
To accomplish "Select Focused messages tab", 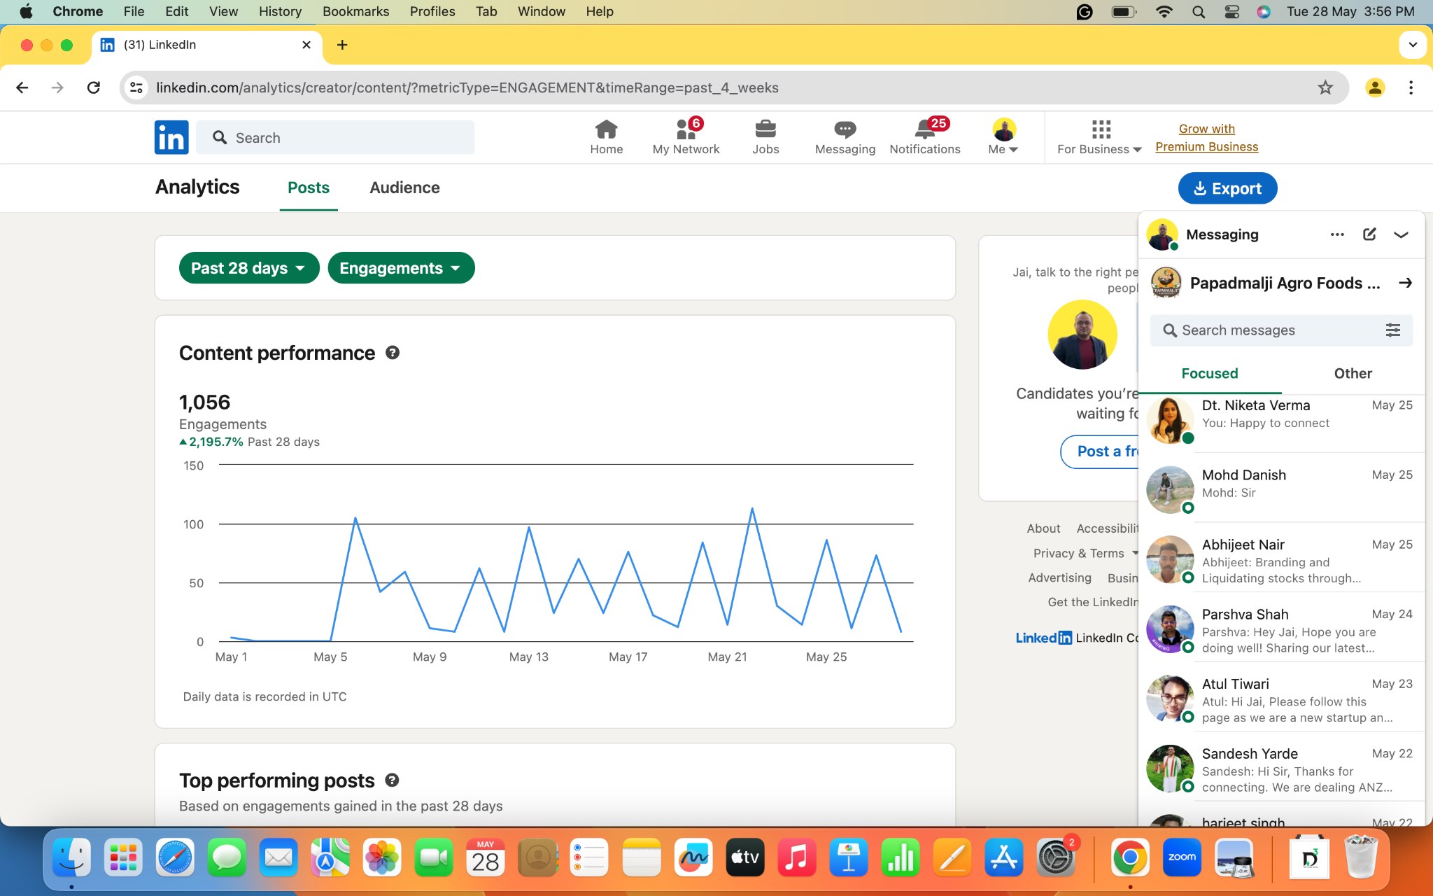I will tap(1210, 373).
